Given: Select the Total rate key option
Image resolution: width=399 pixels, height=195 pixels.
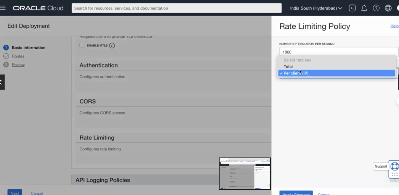Looking at the screenshot, I should (x=288, y=67).
